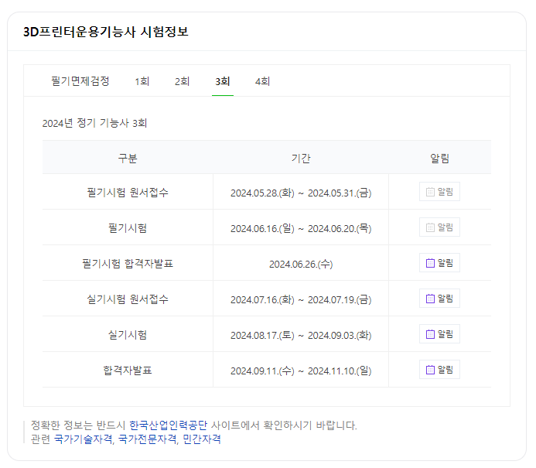
Task: Open the 필기면제검정 tab
Action: coord(80,81)
